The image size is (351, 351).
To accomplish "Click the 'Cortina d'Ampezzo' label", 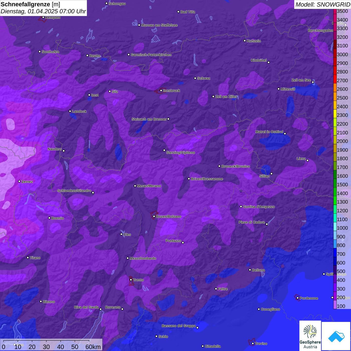I will 259,207.
